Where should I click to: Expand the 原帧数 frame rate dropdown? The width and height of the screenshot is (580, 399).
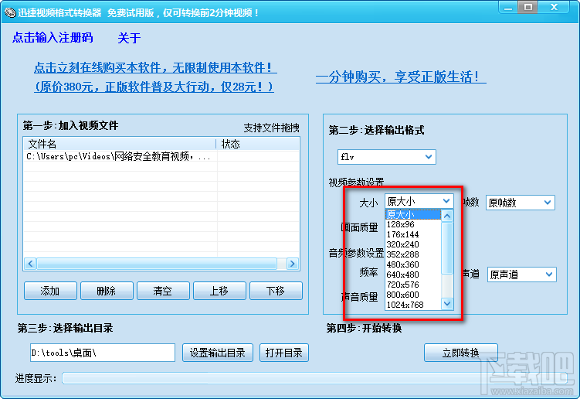(548, 203)
